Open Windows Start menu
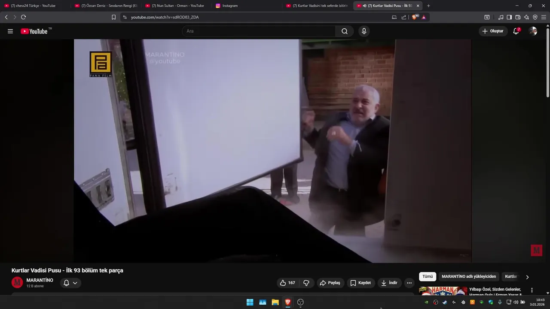 click(x=250, y=302)
